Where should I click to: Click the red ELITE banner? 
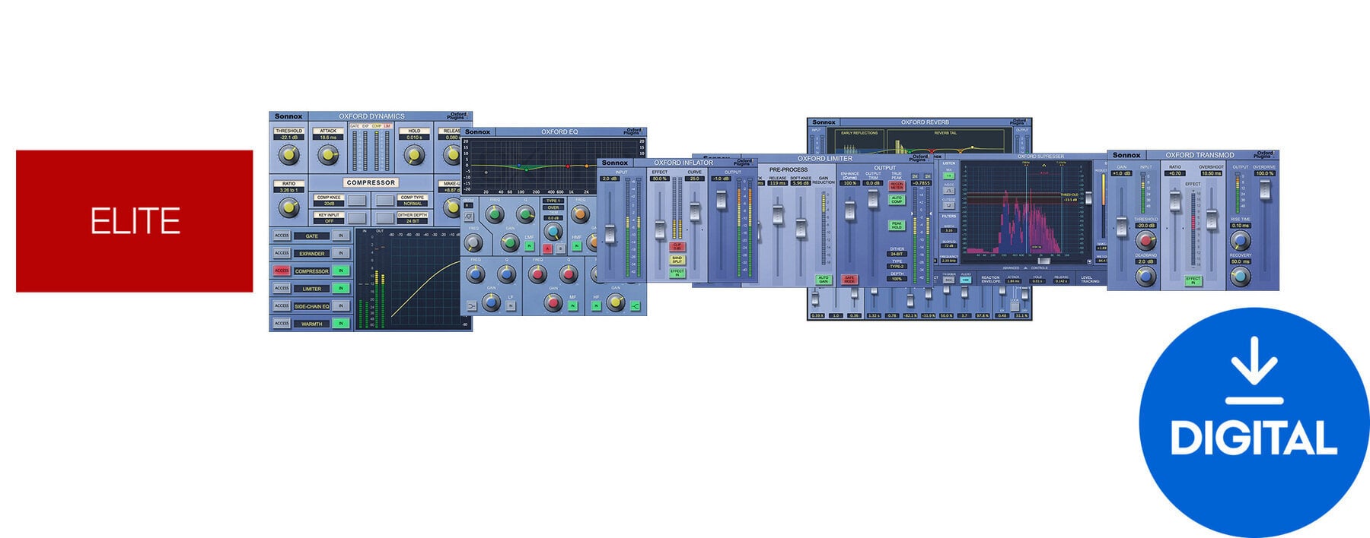coord(134,220)
